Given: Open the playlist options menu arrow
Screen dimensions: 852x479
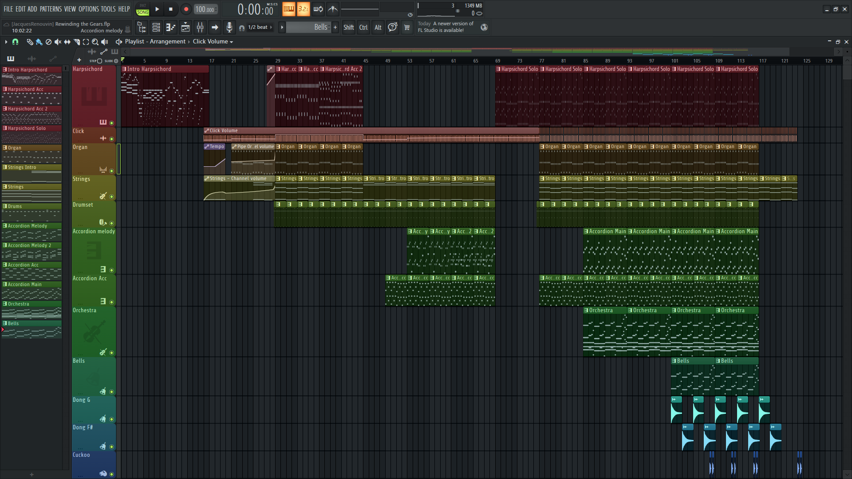Looking at the screenshot, I should [x=6, y=42].
